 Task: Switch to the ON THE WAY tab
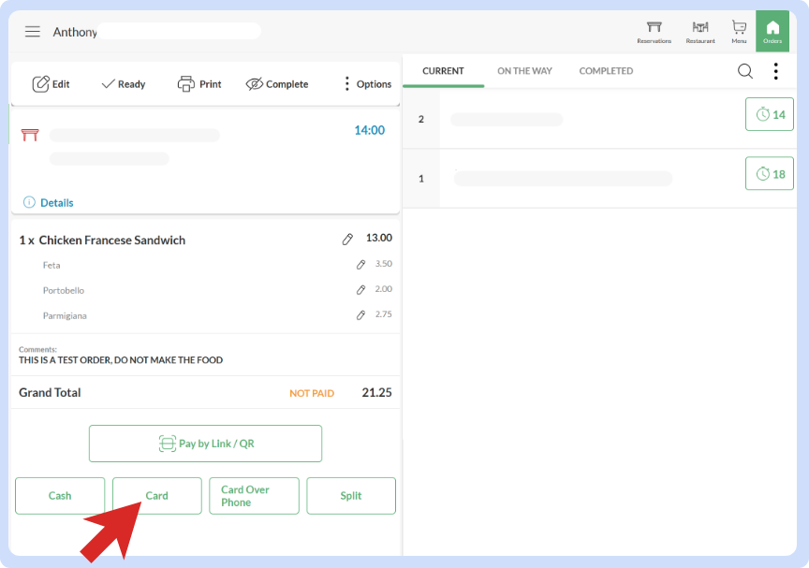(x=524, y=70)
